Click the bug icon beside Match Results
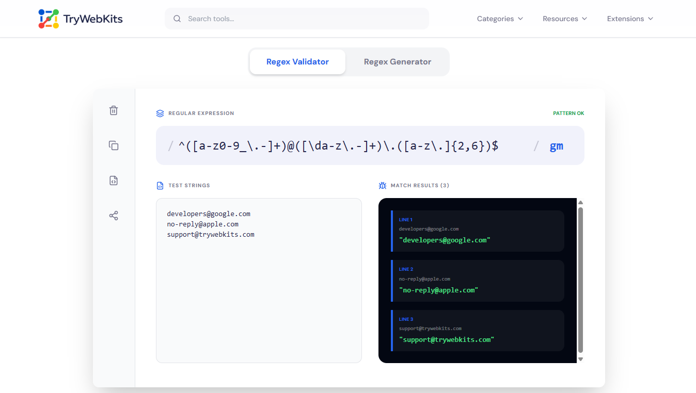Screen dimensions: 696x393 [x=383, y=185]
